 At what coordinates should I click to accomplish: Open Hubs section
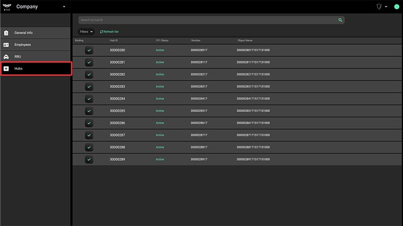[36, 68]
